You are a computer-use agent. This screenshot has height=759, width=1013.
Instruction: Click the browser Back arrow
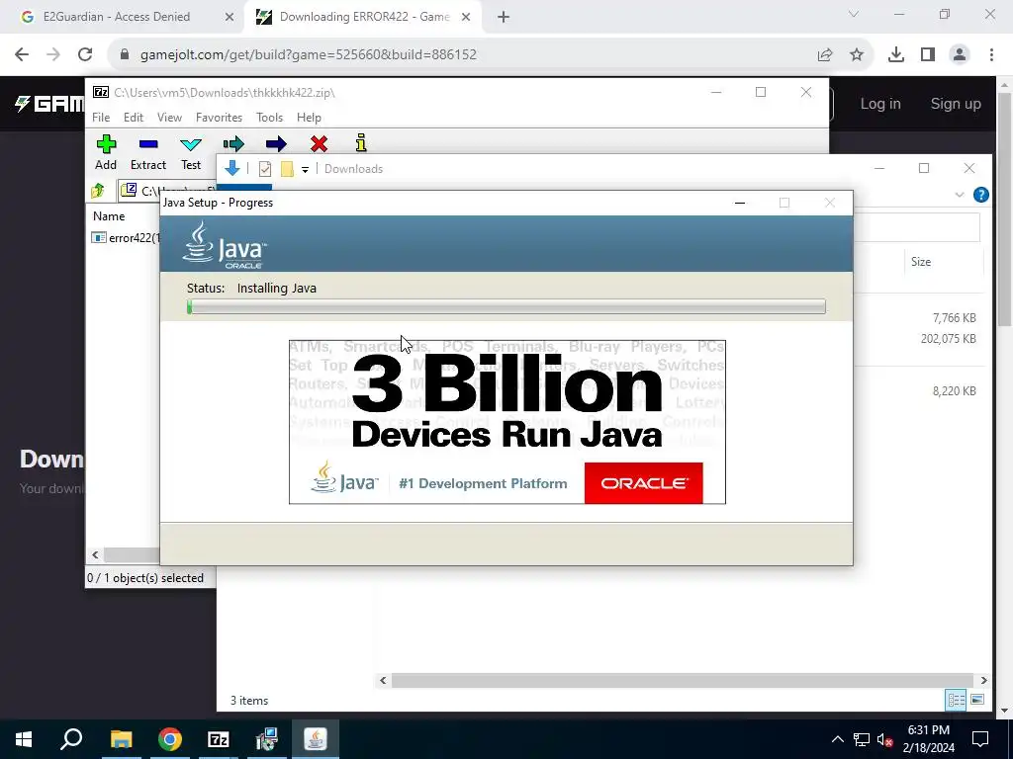pyautogui.click(x=22, y=55)
